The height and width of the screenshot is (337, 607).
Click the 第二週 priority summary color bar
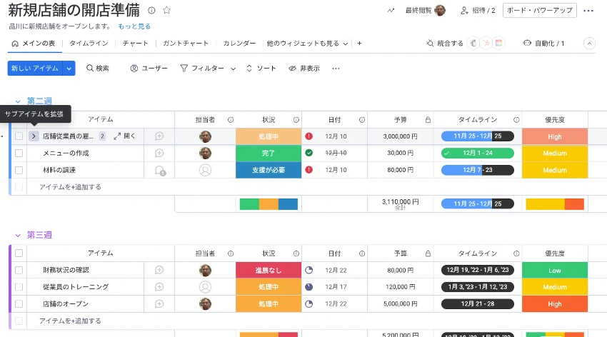(555, 204)
